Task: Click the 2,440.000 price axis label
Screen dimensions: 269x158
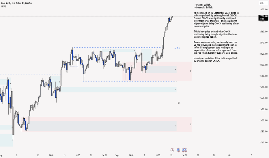Action: (263, 98)
